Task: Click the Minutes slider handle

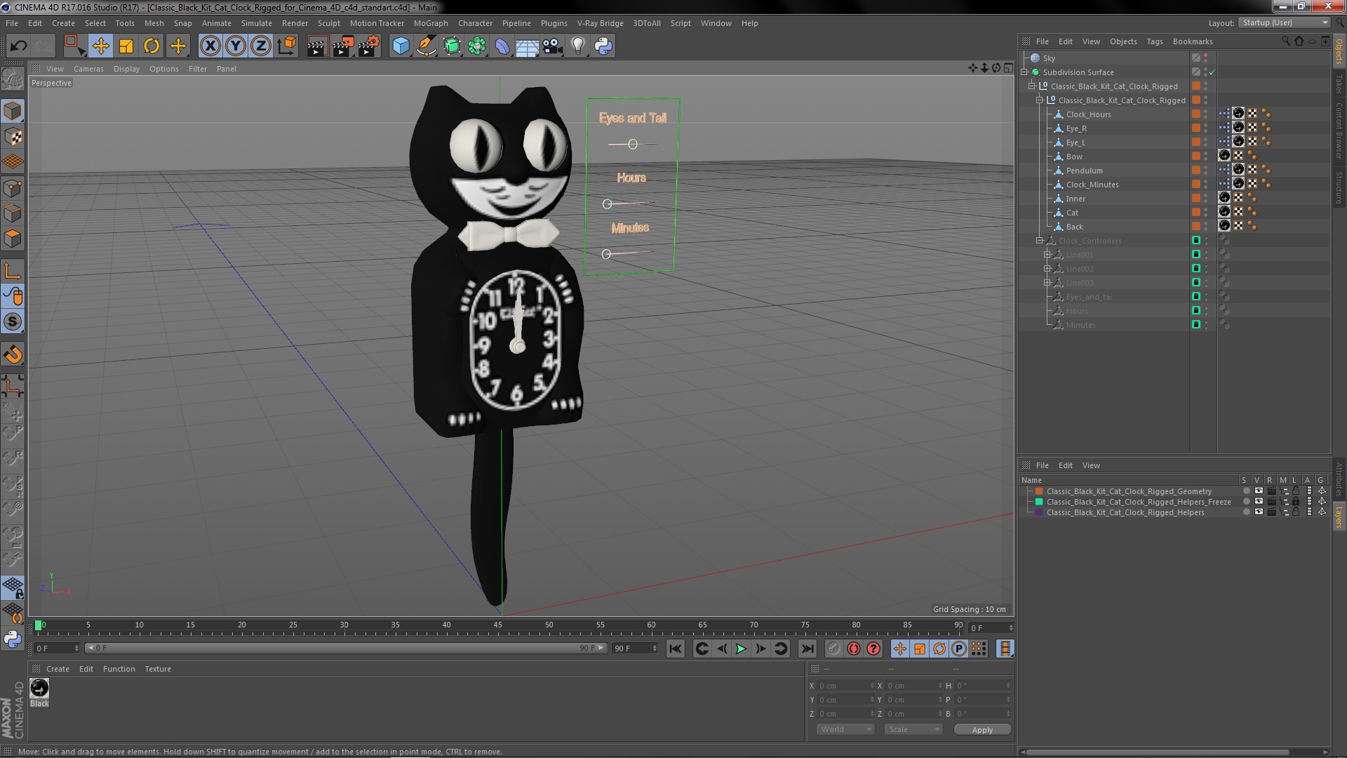Action: click(x=607, y=254)
